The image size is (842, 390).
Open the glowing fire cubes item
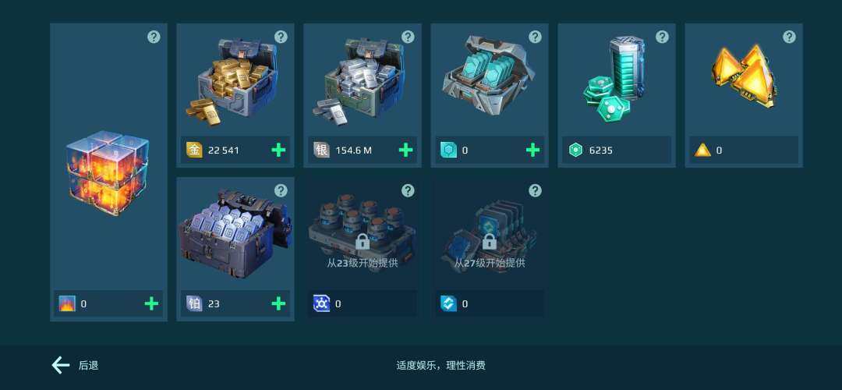pos(108,172)
